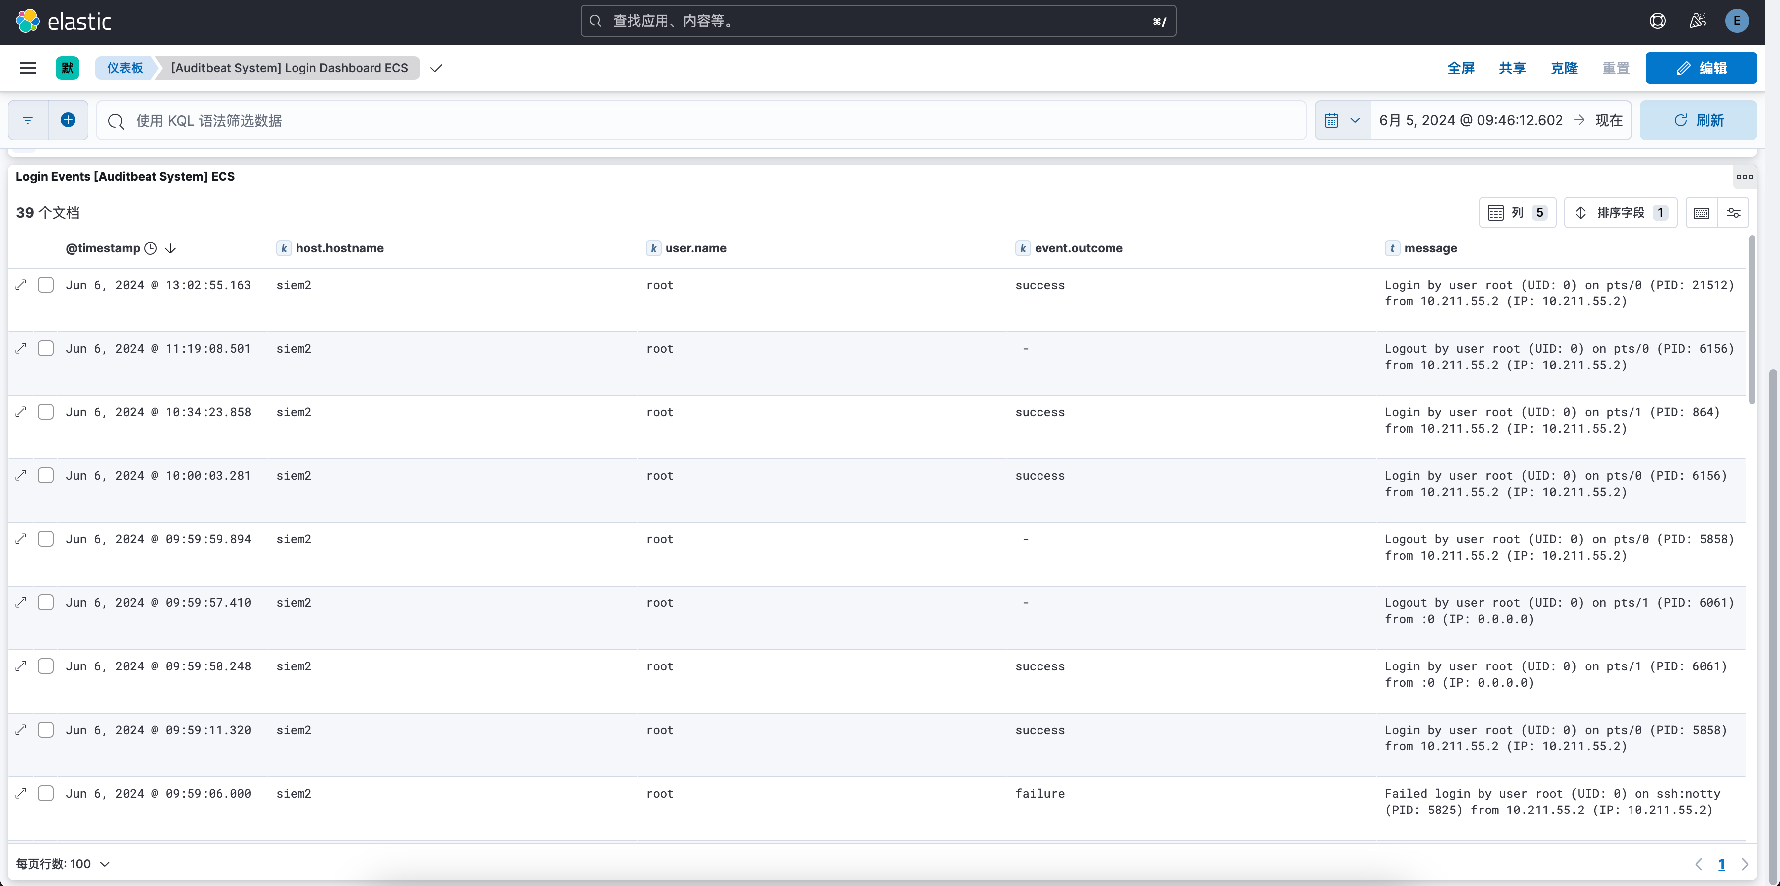The height and width of the screenshot is (886, 1780).
Task: Open the filter options menu icon
Action: click(28, 120)
